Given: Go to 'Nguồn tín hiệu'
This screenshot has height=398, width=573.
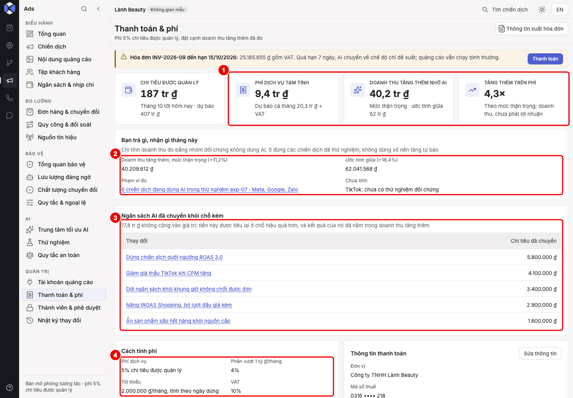Looking at the screenshot, I should pos(64,137).
